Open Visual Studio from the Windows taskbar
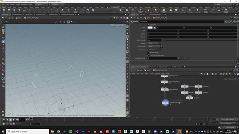The image size is (239, 134). tap(77, 131)
